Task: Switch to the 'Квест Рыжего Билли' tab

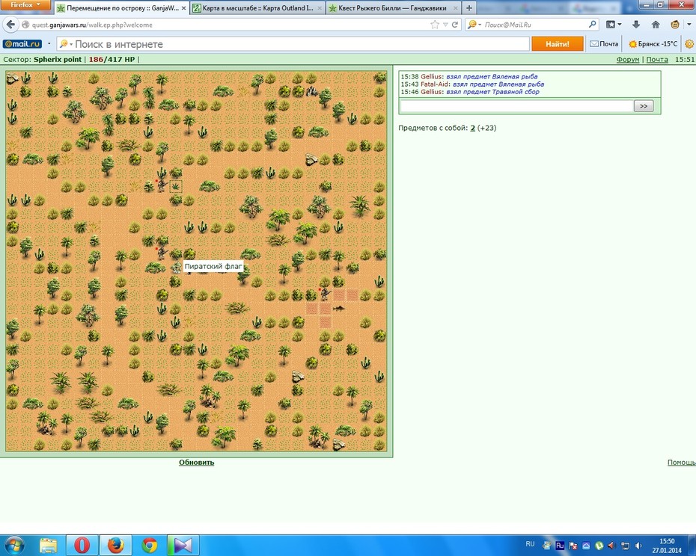Action: coord(393,8)
